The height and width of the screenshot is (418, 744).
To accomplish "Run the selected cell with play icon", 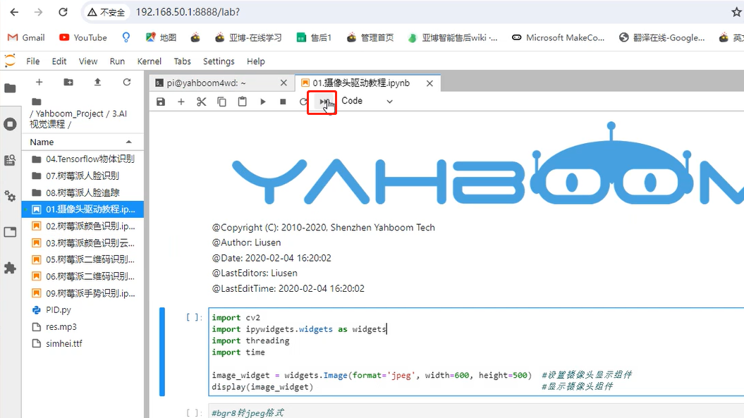I will 262,102.
